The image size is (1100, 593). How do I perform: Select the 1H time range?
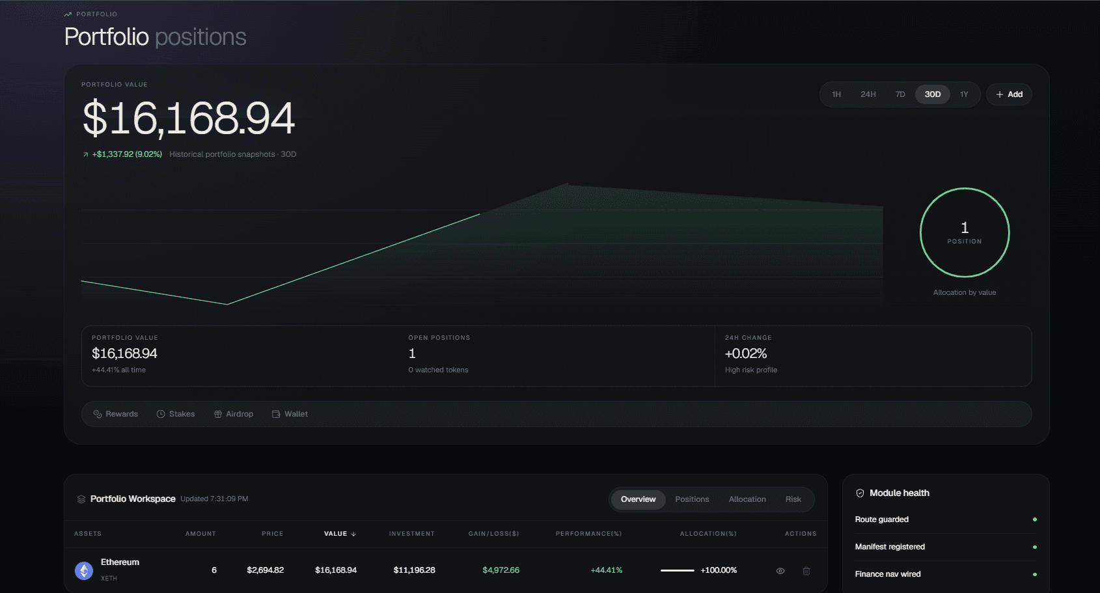click(836, 94)
